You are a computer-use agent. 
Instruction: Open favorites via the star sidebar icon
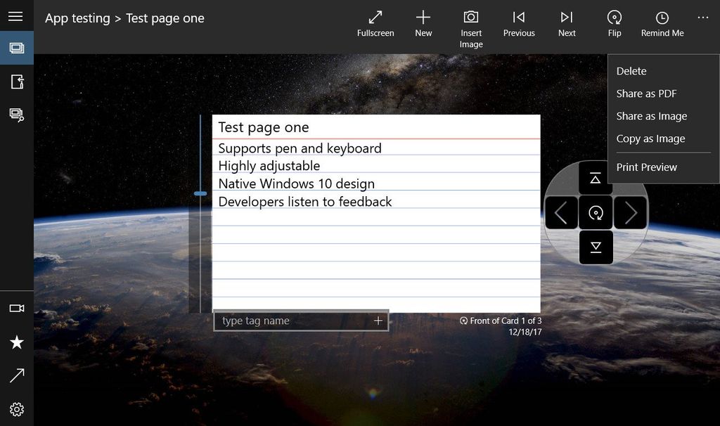point(16,342)
